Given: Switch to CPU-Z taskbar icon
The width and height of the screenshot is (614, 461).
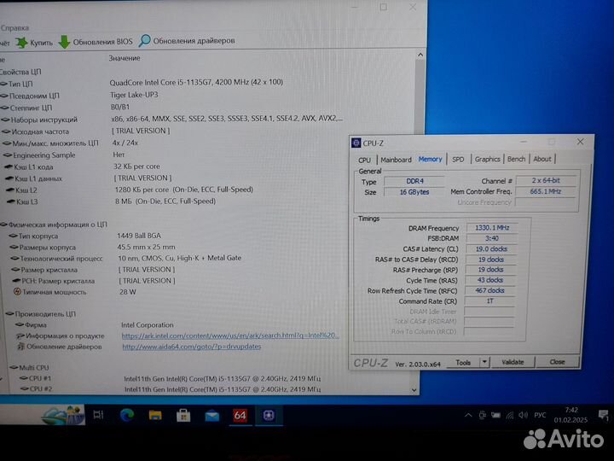Looking at the screenshot, I should click(269, 416).
